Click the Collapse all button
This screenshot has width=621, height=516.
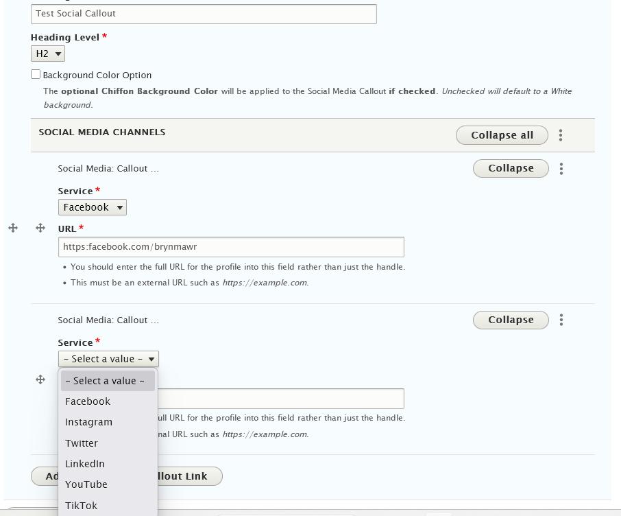point(502,135)
